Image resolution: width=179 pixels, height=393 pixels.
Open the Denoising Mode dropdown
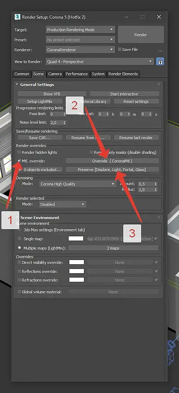(x=77, y=184)
